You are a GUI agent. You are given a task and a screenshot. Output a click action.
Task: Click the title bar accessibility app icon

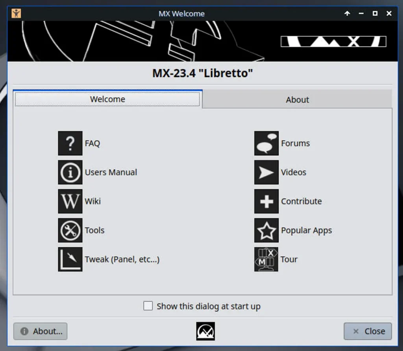click(x=16, y=13)
